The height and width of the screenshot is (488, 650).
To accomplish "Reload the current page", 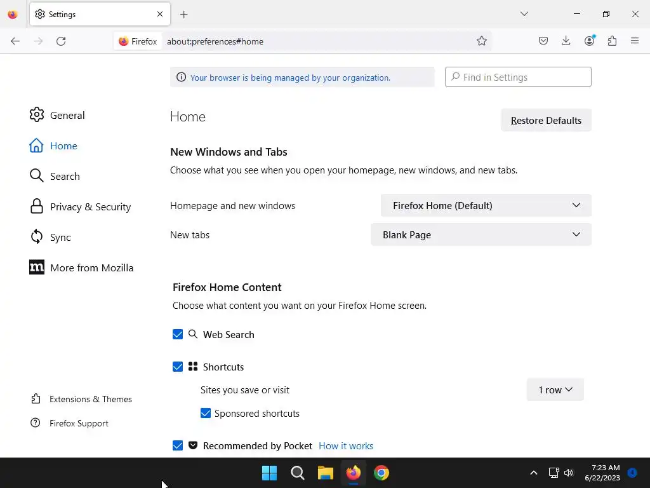I will (x=61, y=41).
